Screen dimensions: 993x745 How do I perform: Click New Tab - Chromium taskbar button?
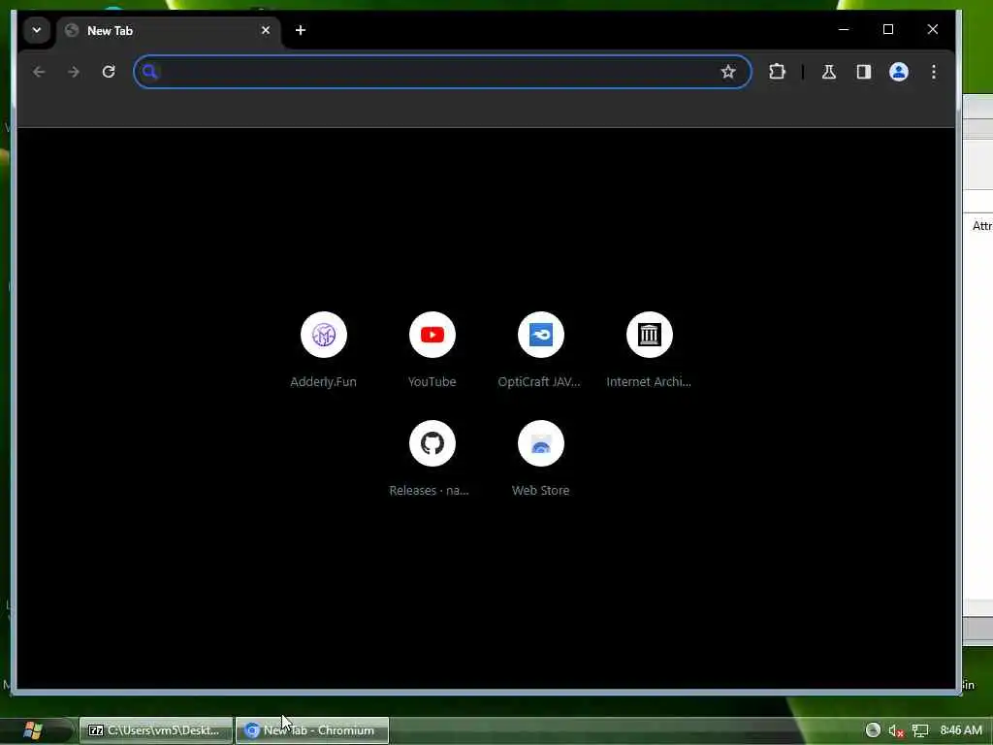[x=312, y=730]
